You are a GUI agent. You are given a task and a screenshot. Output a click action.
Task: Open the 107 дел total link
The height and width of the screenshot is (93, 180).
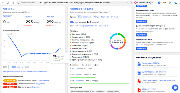[74, 22]
